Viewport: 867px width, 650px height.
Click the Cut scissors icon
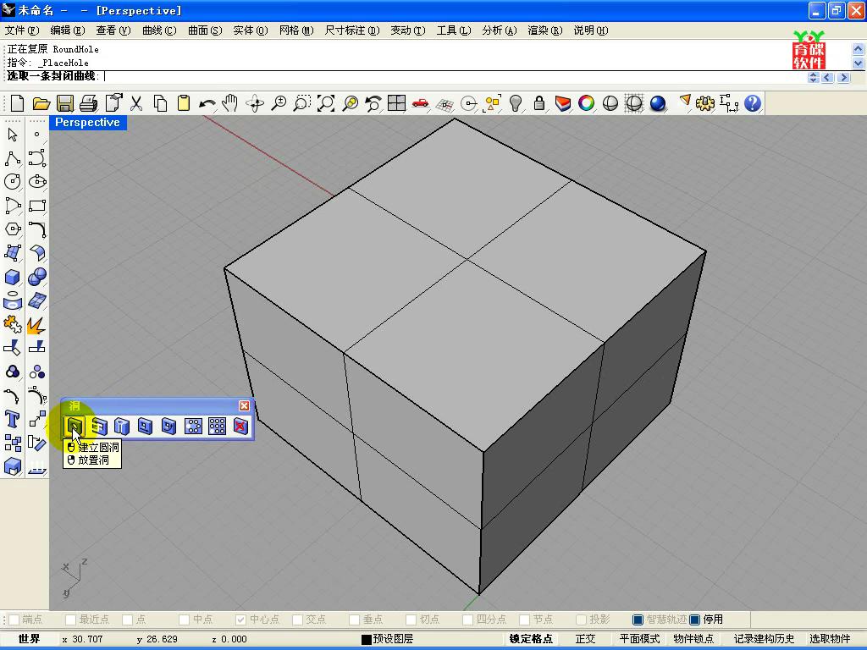(136, 103)
